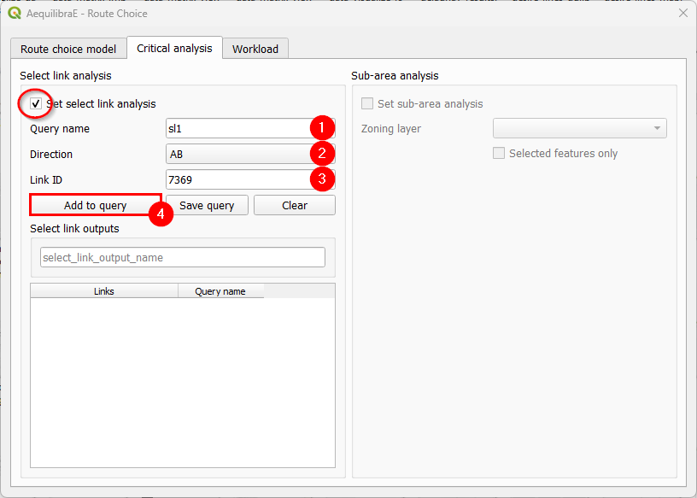Switch to the Route choice model tab
The height and width of the screenshot is (498, 697).
point(68,49)
